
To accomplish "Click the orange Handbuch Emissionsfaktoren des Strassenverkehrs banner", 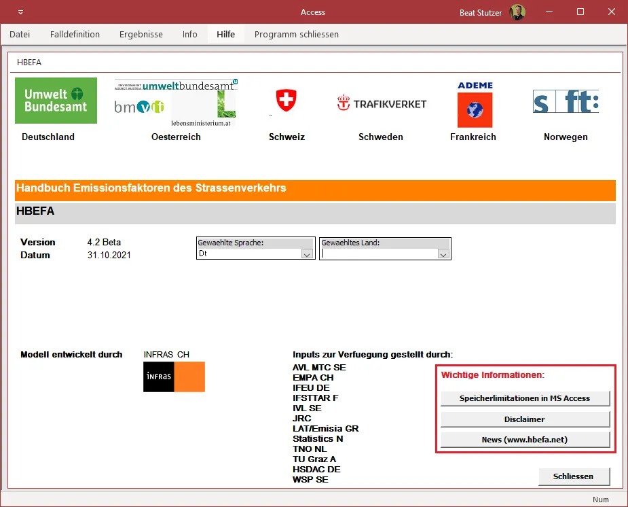I will [315, 190].
